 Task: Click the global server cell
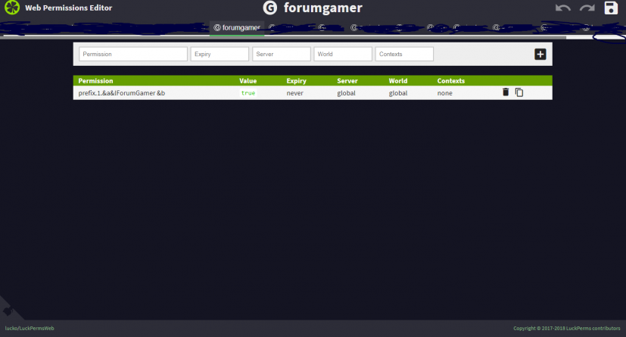(x=346, y=93)
